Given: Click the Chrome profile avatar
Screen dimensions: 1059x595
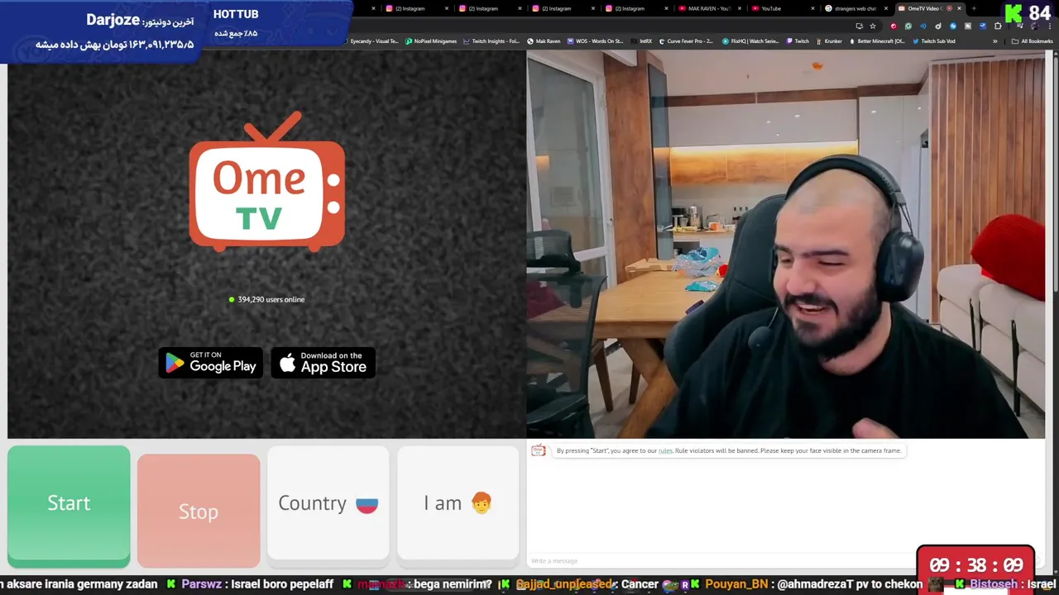Looking at the screenshot, I should [1034, 26].
